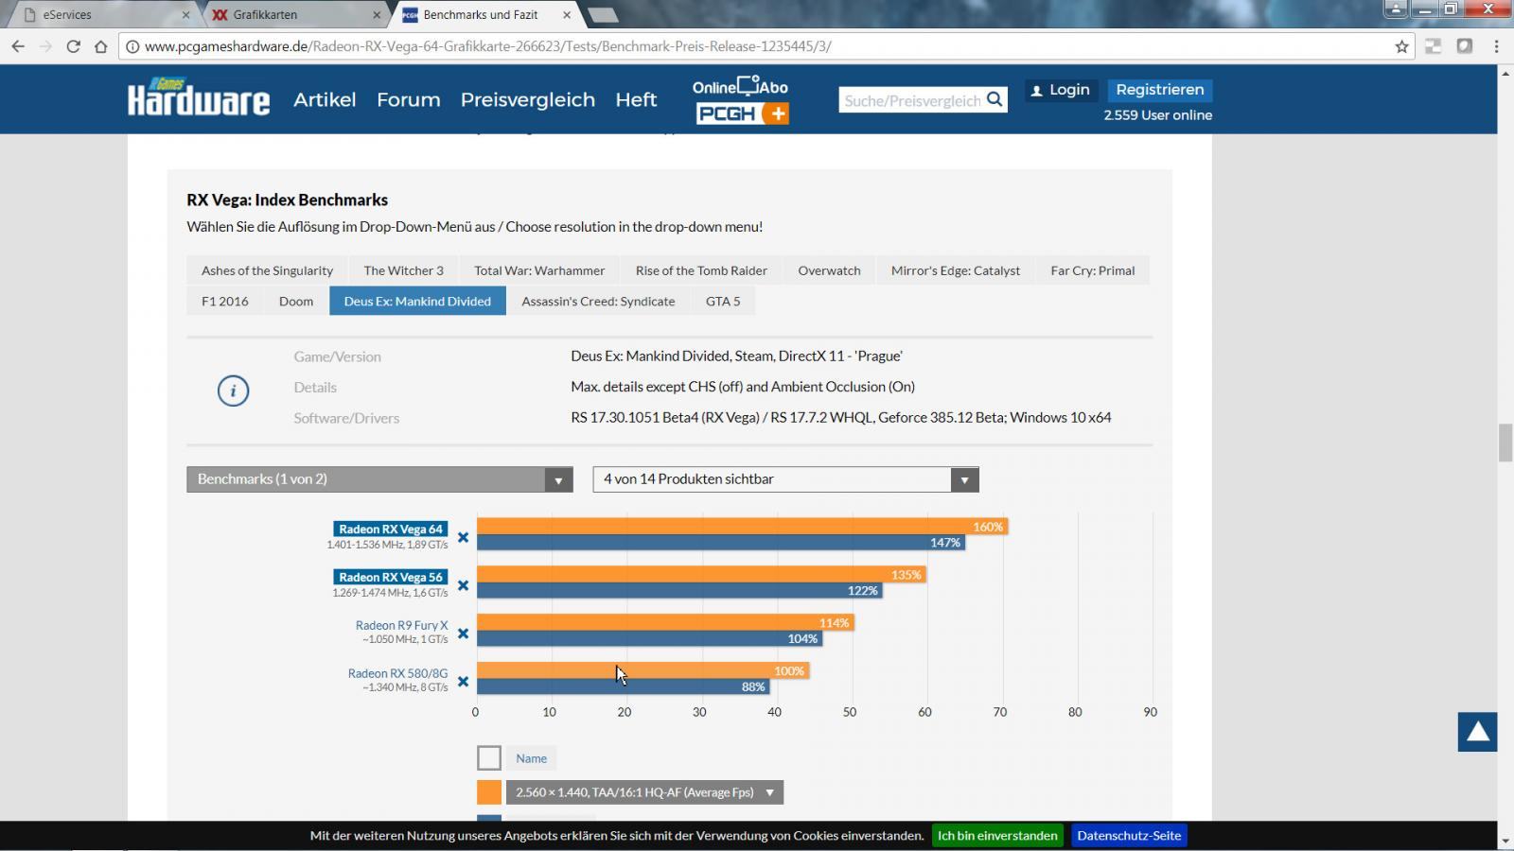This screenshot has width=1514, height=851.
Task: Select the Deus Ex: Mankind Divided tab
Action: [417, 302]
